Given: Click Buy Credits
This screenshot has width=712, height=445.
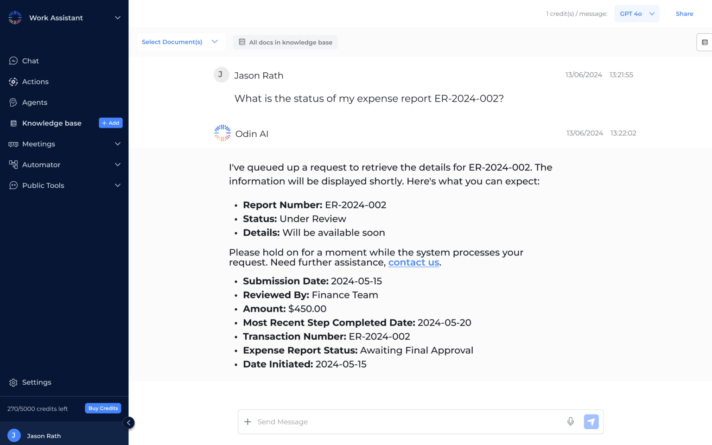Looking at the screenshot, I should (x=103, y=408).
